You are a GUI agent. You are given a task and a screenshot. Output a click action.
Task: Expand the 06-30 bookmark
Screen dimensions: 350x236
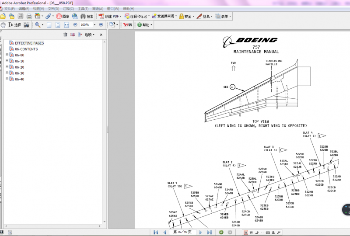point(7,73)
